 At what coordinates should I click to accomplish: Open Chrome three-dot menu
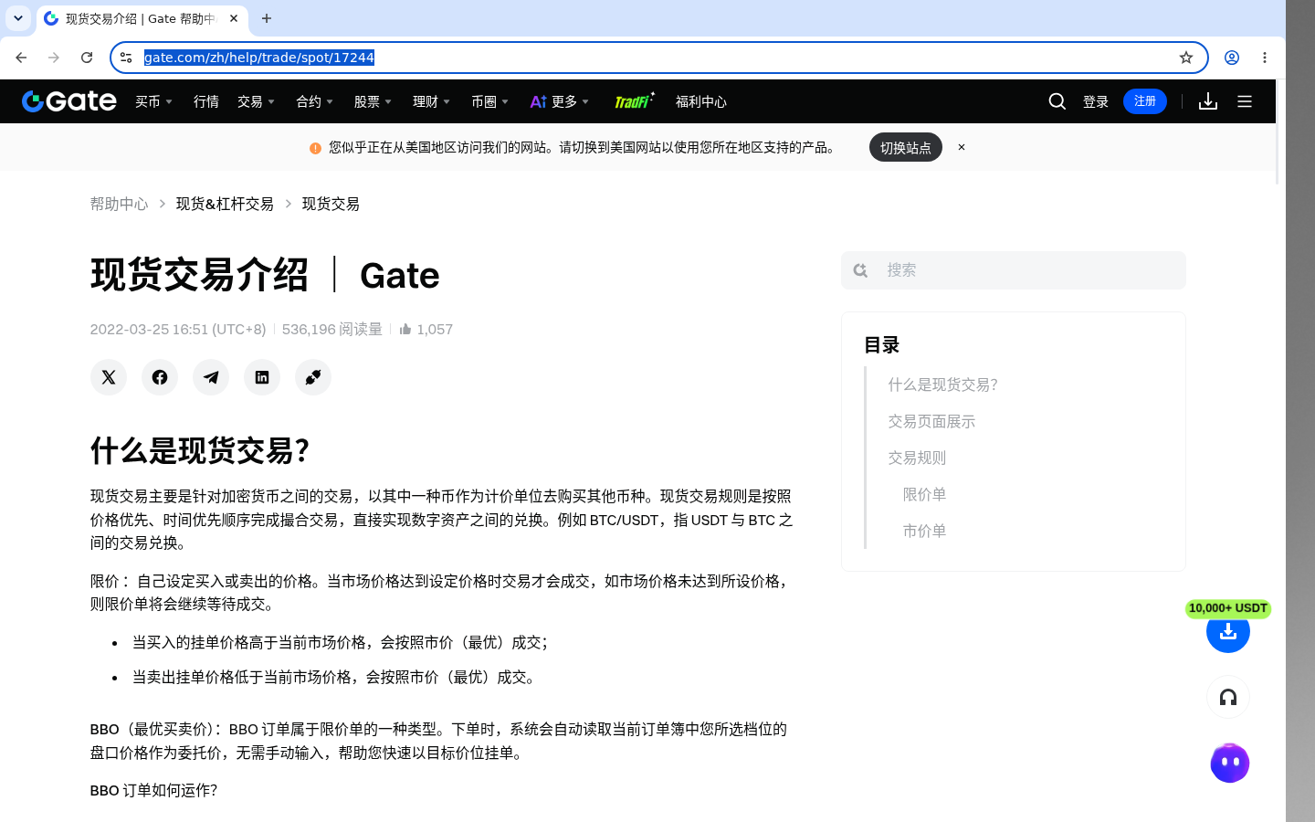coord(1265,58)
